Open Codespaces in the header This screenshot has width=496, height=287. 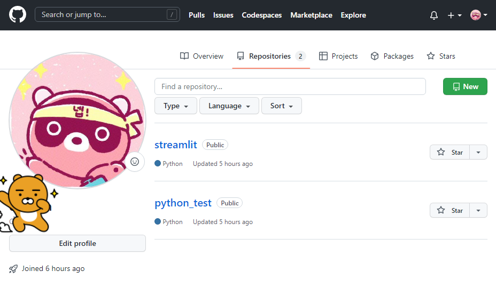[261, 15]
